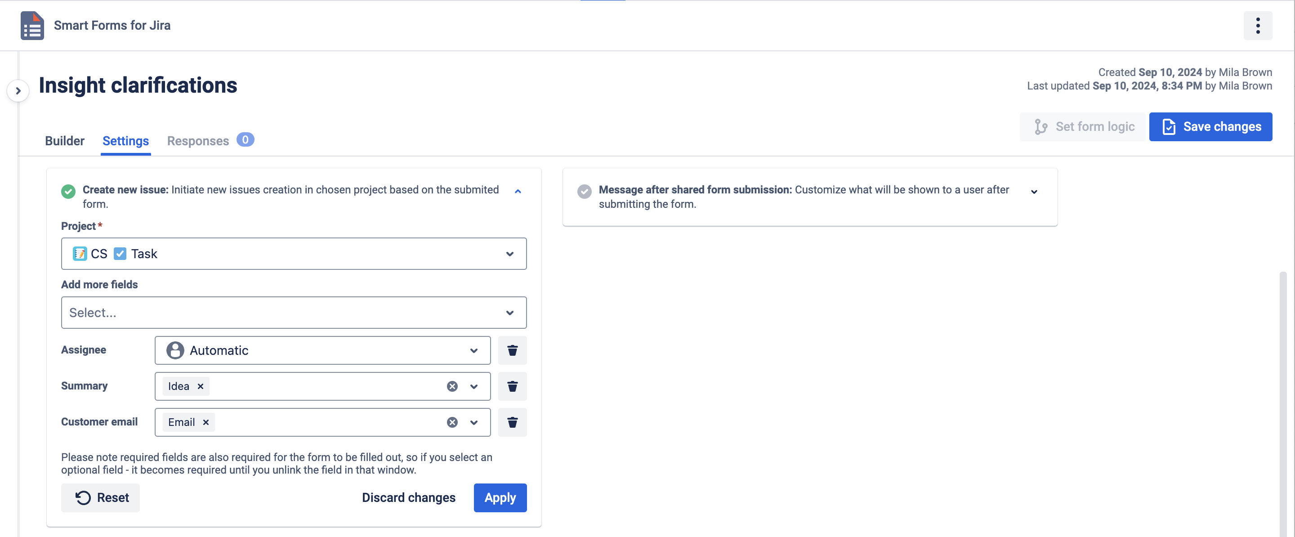Open the three-dot more options menu
1295x537 pixels.
click(1257, 25)
